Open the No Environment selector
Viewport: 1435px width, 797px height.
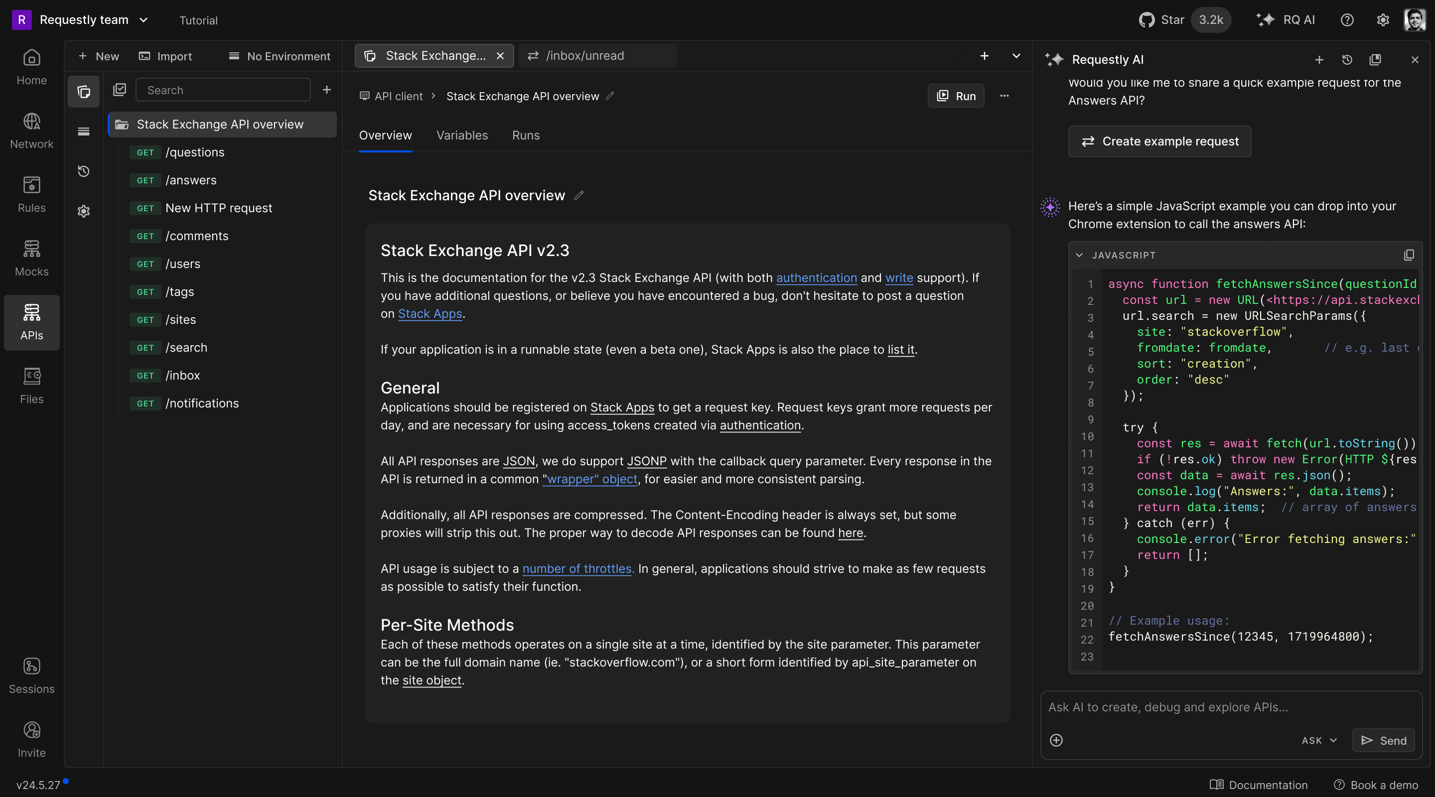click(x=280, y=56)
